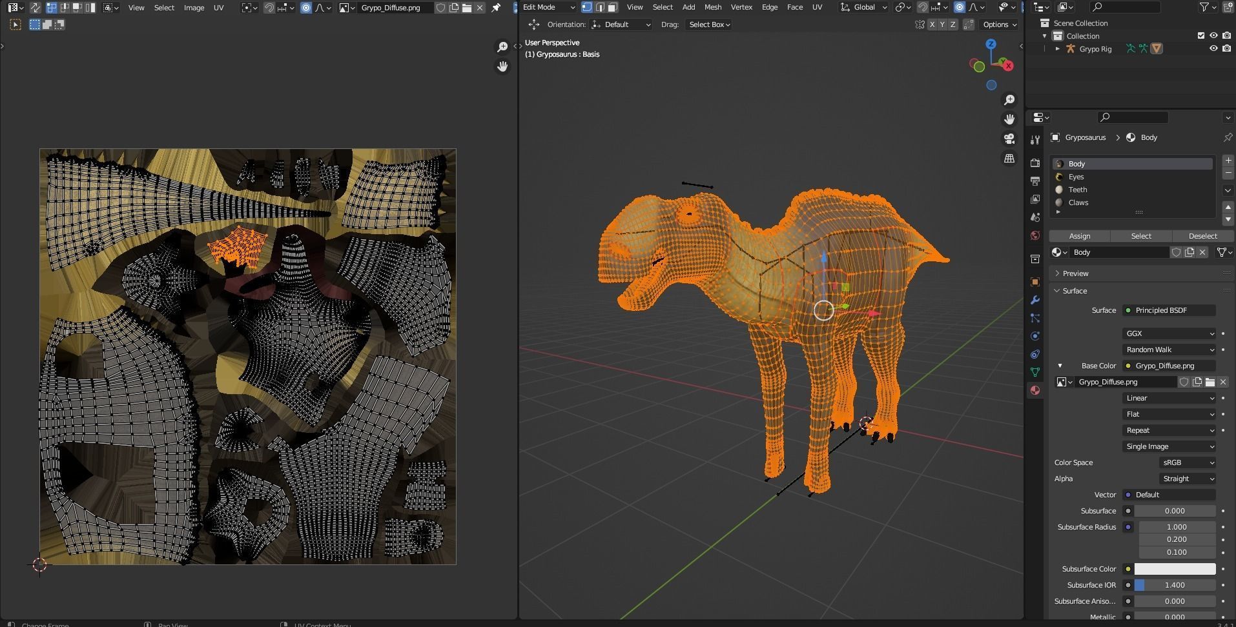
Task: Open Add menu in 3D viewport
Action: point(688,7)
